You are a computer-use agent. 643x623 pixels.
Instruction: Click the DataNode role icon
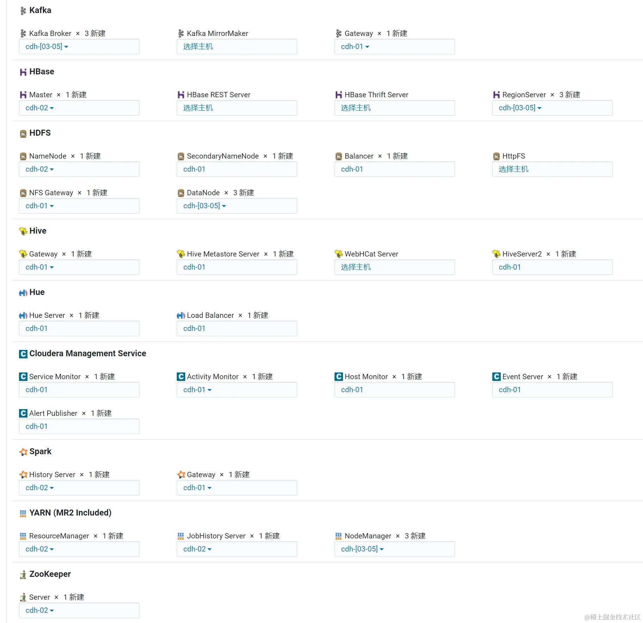point(181,193)
